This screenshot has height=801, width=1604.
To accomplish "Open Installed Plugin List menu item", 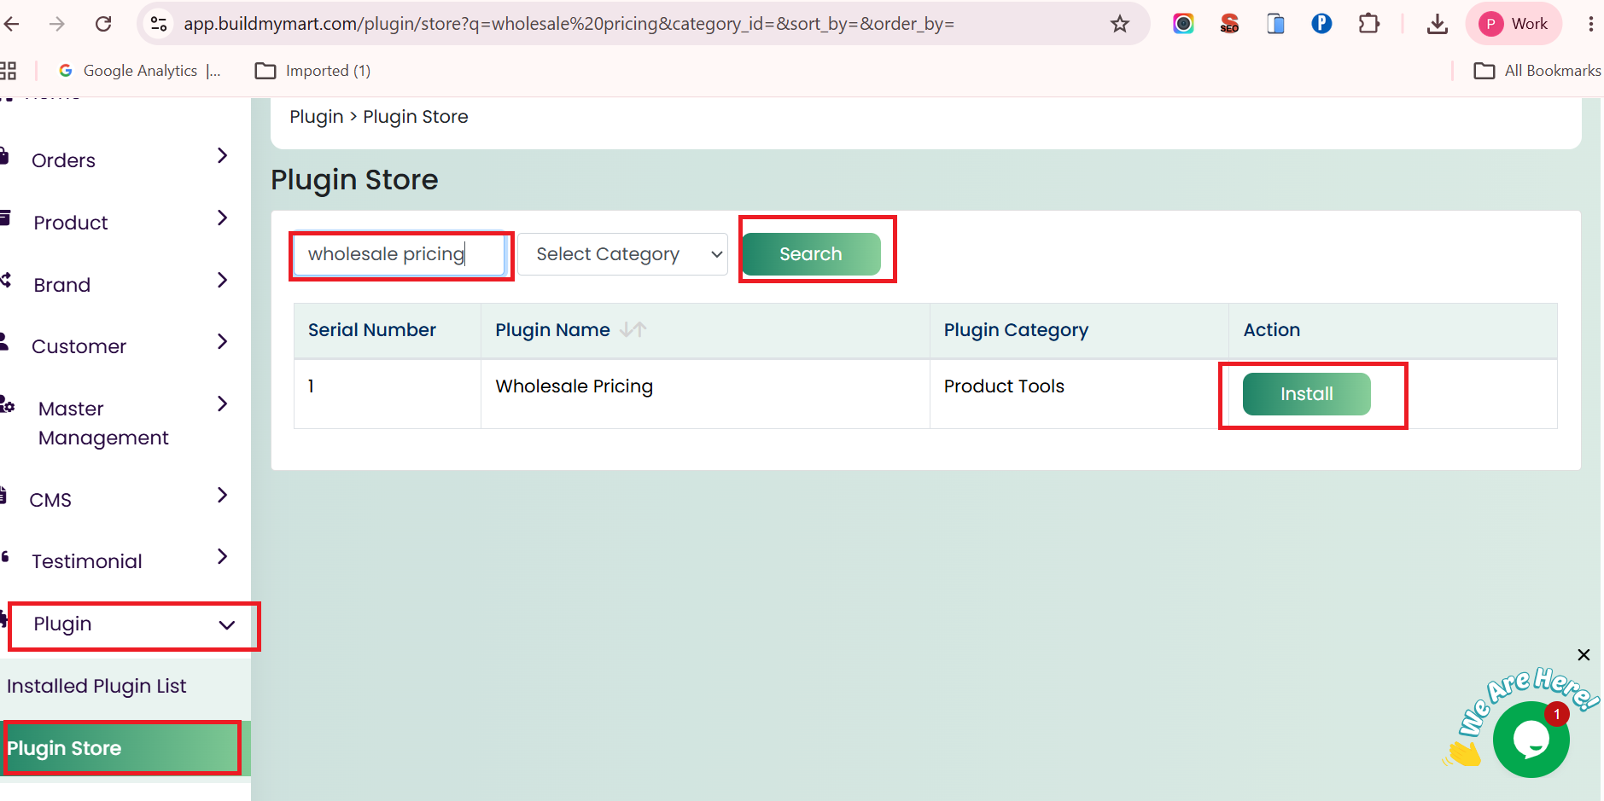I will tap(96, 686).
